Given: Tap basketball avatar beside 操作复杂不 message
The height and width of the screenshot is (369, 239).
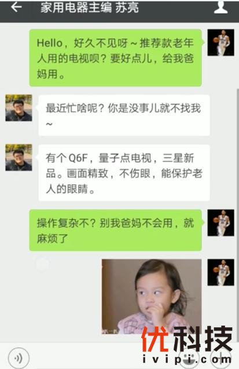Looking at the screenshot, I should tap(220, 222).
